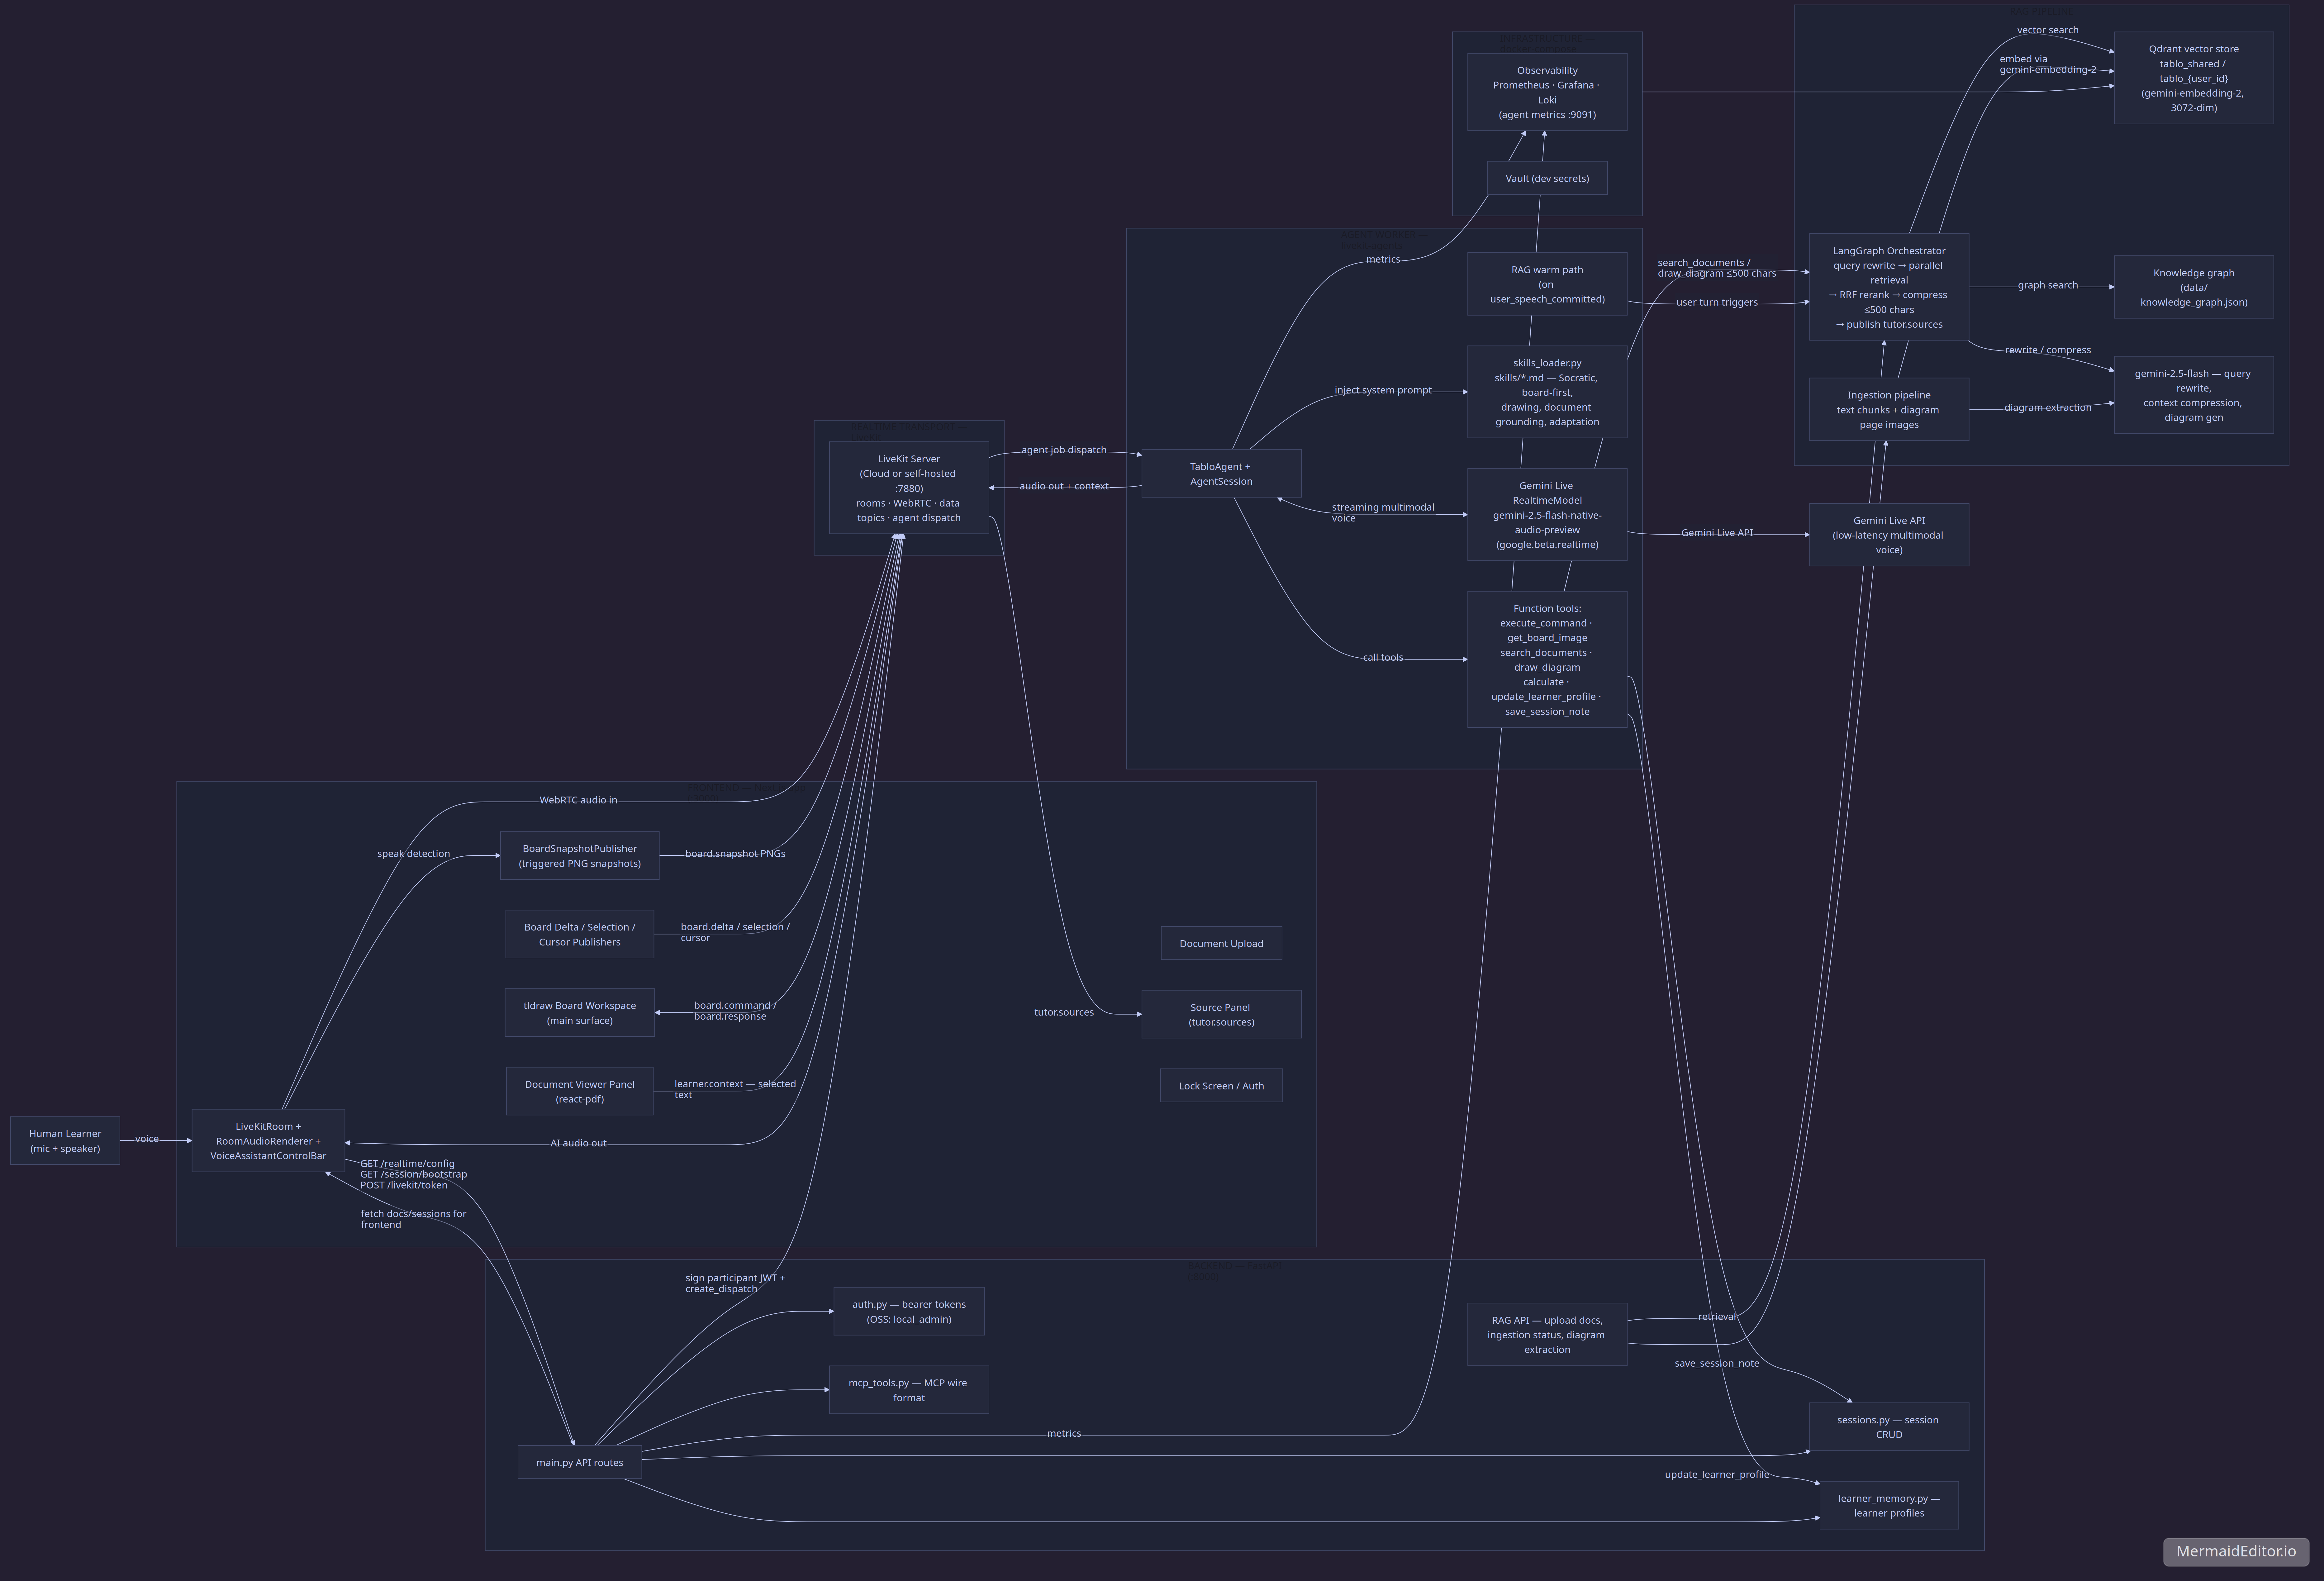
Task: Click the 'board.snapshot PNGs' edge label
Action: pyautogui.click(x=735, y=854)
